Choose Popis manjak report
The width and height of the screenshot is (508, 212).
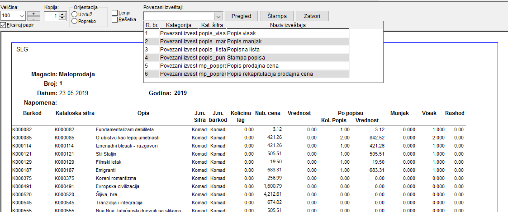[246, 41]
